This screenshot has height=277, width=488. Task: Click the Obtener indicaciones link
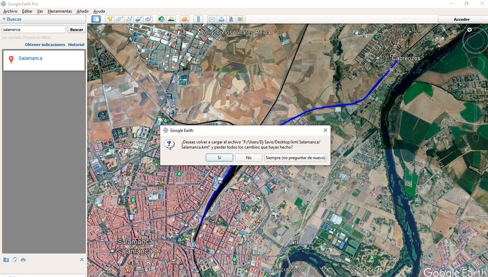[45, 45]
